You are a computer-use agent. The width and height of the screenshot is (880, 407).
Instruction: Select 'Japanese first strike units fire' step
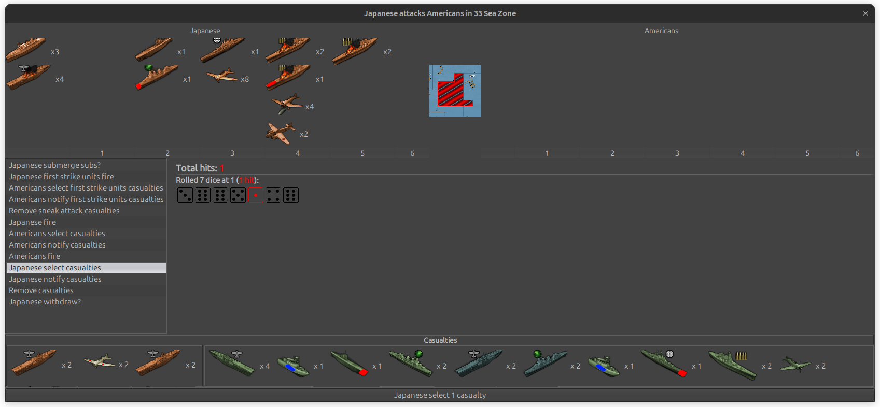(x=86, y=177)
